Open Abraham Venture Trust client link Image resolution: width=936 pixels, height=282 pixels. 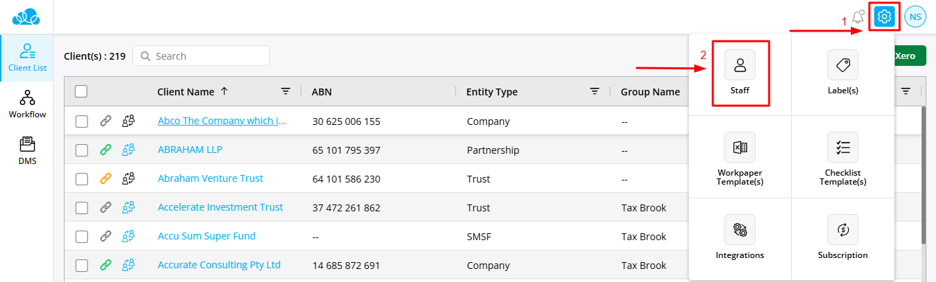[x=210, y=178]
